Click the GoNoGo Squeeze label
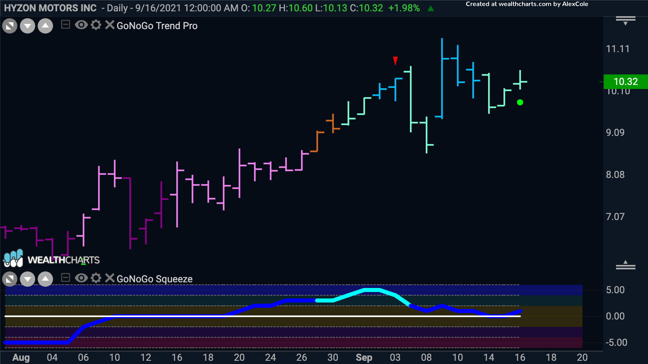The height and width of the screenshot is (364, 648). [155, 279]
